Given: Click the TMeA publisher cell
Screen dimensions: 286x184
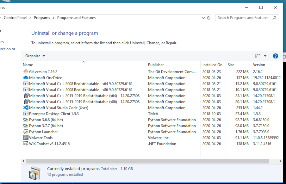Looking at the screenshot, I should [153, 114].
